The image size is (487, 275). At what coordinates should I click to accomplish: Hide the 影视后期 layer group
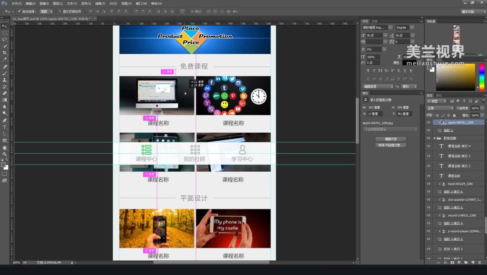pyautogui.click(x=429, y=138)
